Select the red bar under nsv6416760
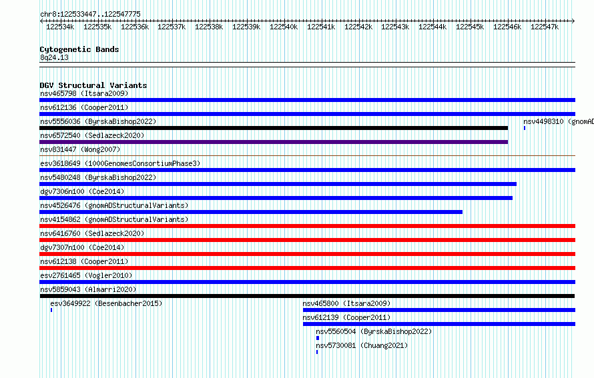Screen dimensions: 594x378 (307, 240)
